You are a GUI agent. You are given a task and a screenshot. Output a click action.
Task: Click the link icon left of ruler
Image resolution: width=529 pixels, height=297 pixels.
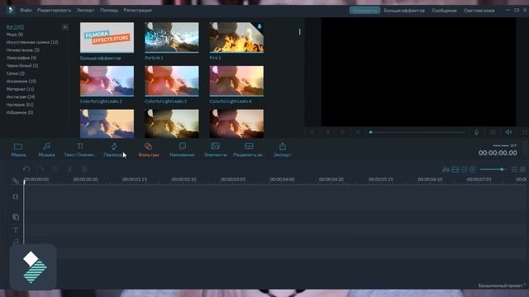15,181
